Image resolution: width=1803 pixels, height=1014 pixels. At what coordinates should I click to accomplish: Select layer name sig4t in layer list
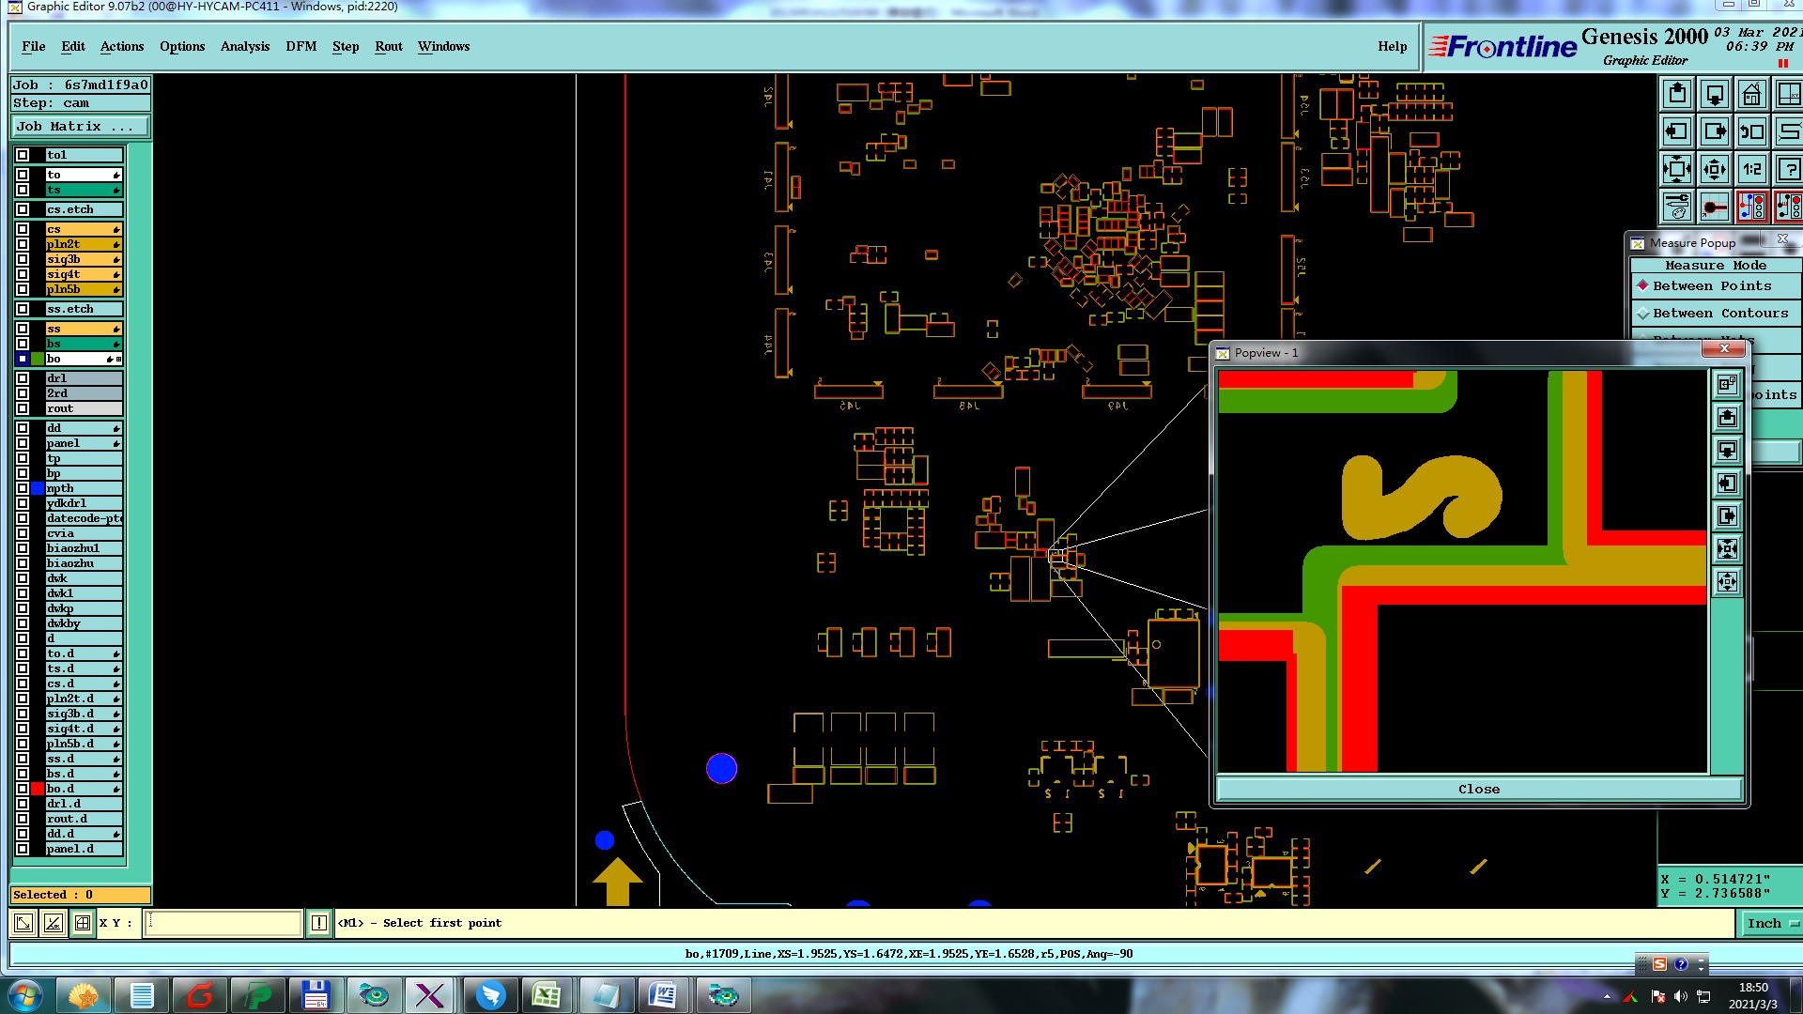pos(84,274)
